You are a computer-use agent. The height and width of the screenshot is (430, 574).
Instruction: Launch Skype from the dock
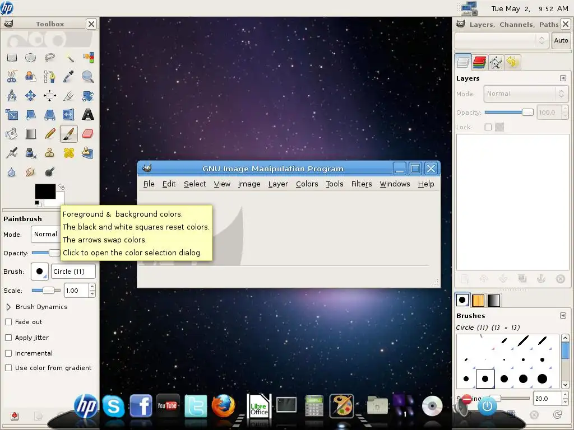pos(113,406)
